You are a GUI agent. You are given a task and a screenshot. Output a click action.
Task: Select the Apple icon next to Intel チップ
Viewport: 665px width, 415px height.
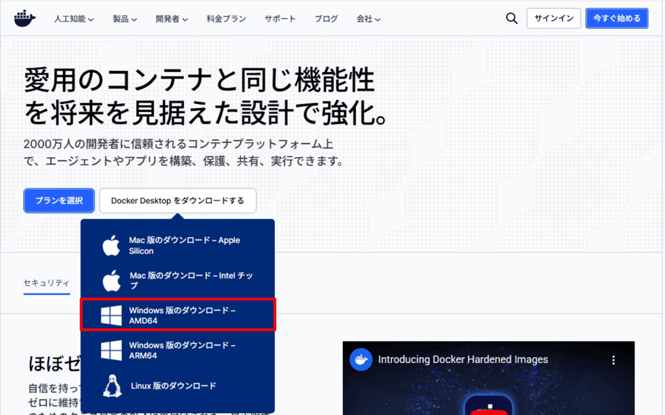[x=111, y=278]
